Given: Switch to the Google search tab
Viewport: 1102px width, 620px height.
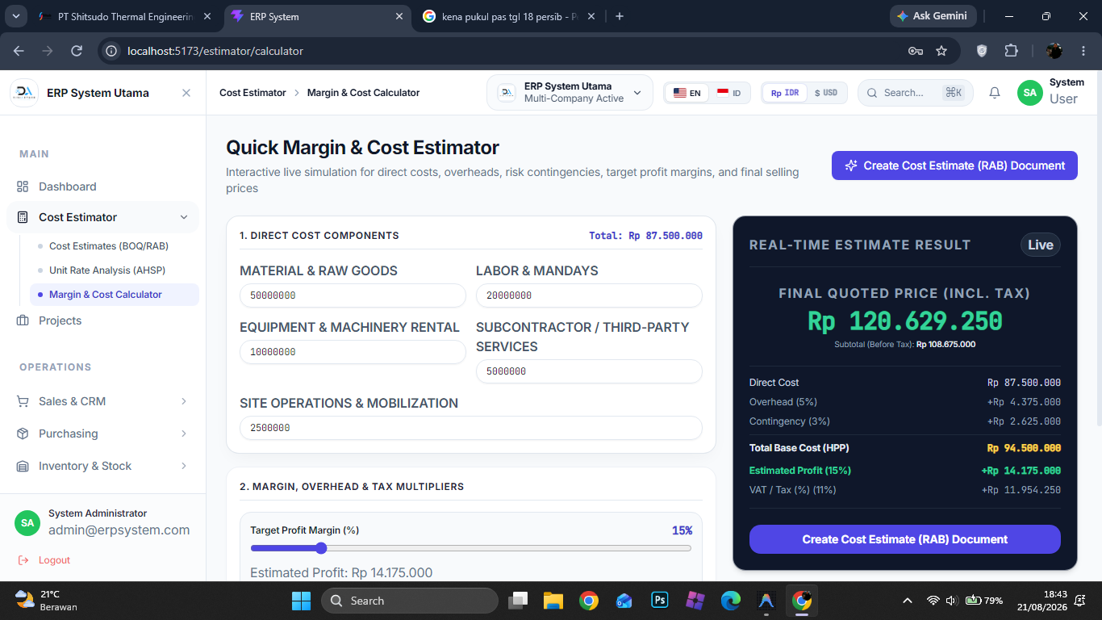Looking at the screenshot, I should coord(509,16).
